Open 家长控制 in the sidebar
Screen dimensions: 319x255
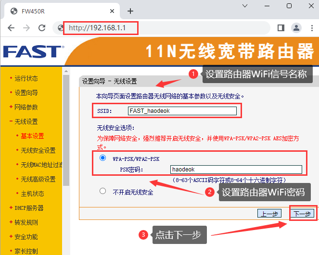[26, 251]
